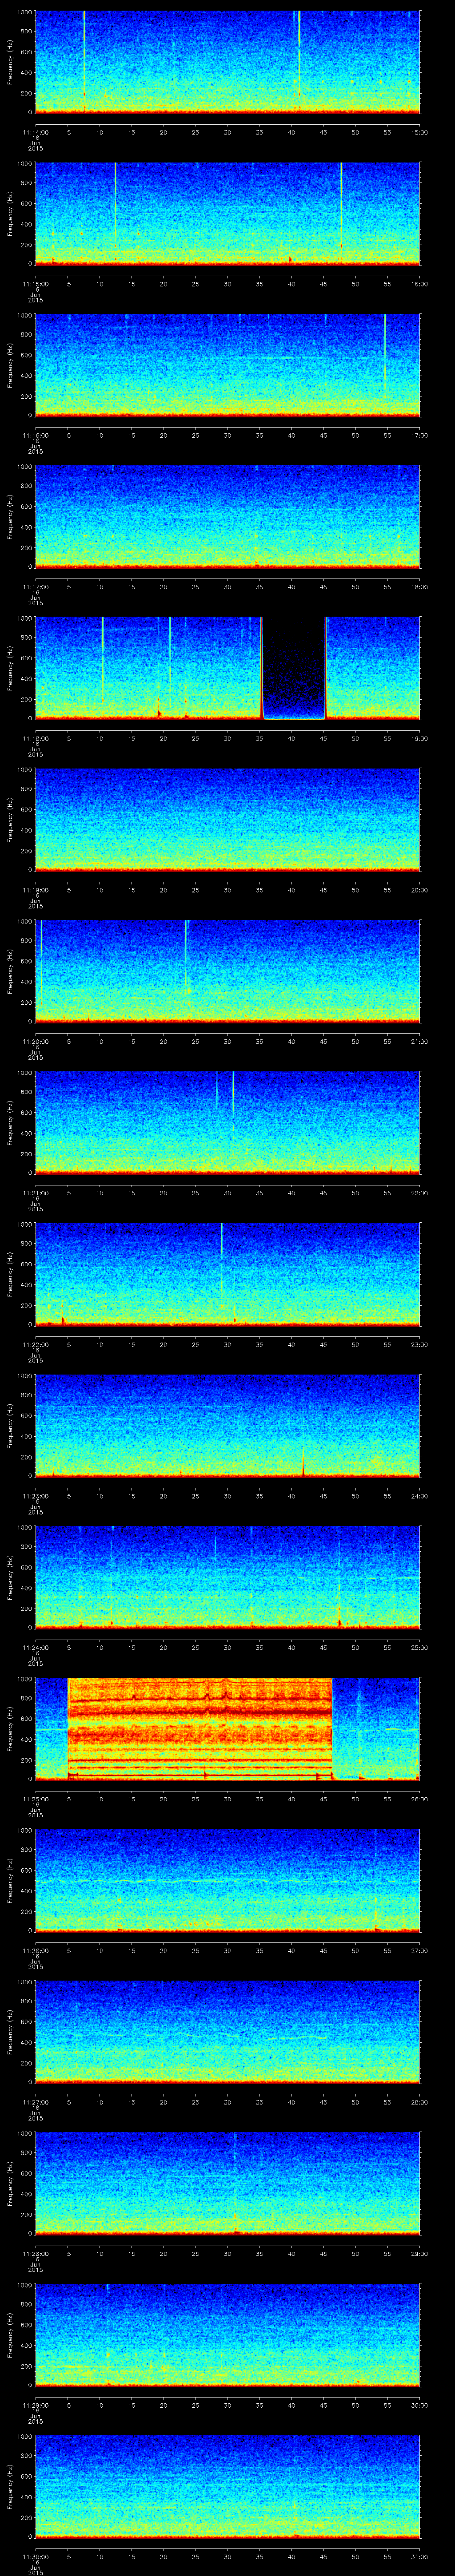Click the 11:15:00 spectrogram panel
The height and width of the screenshot is (2576, 455).
(x=228, y=213)
